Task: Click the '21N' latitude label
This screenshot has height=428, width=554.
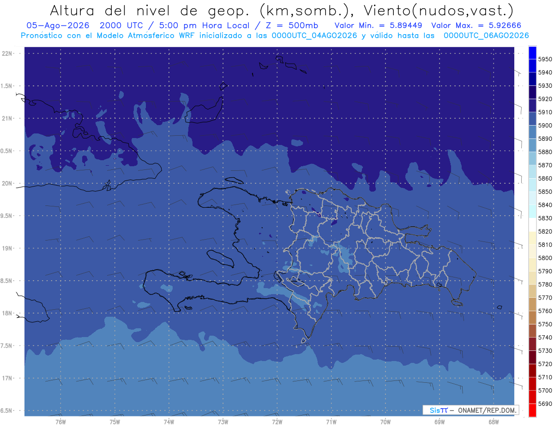Action: [x=8, y=118]
